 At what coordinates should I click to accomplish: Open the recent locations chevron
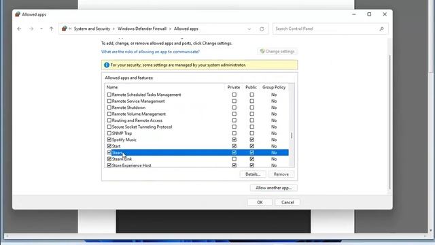pos(41,29)
